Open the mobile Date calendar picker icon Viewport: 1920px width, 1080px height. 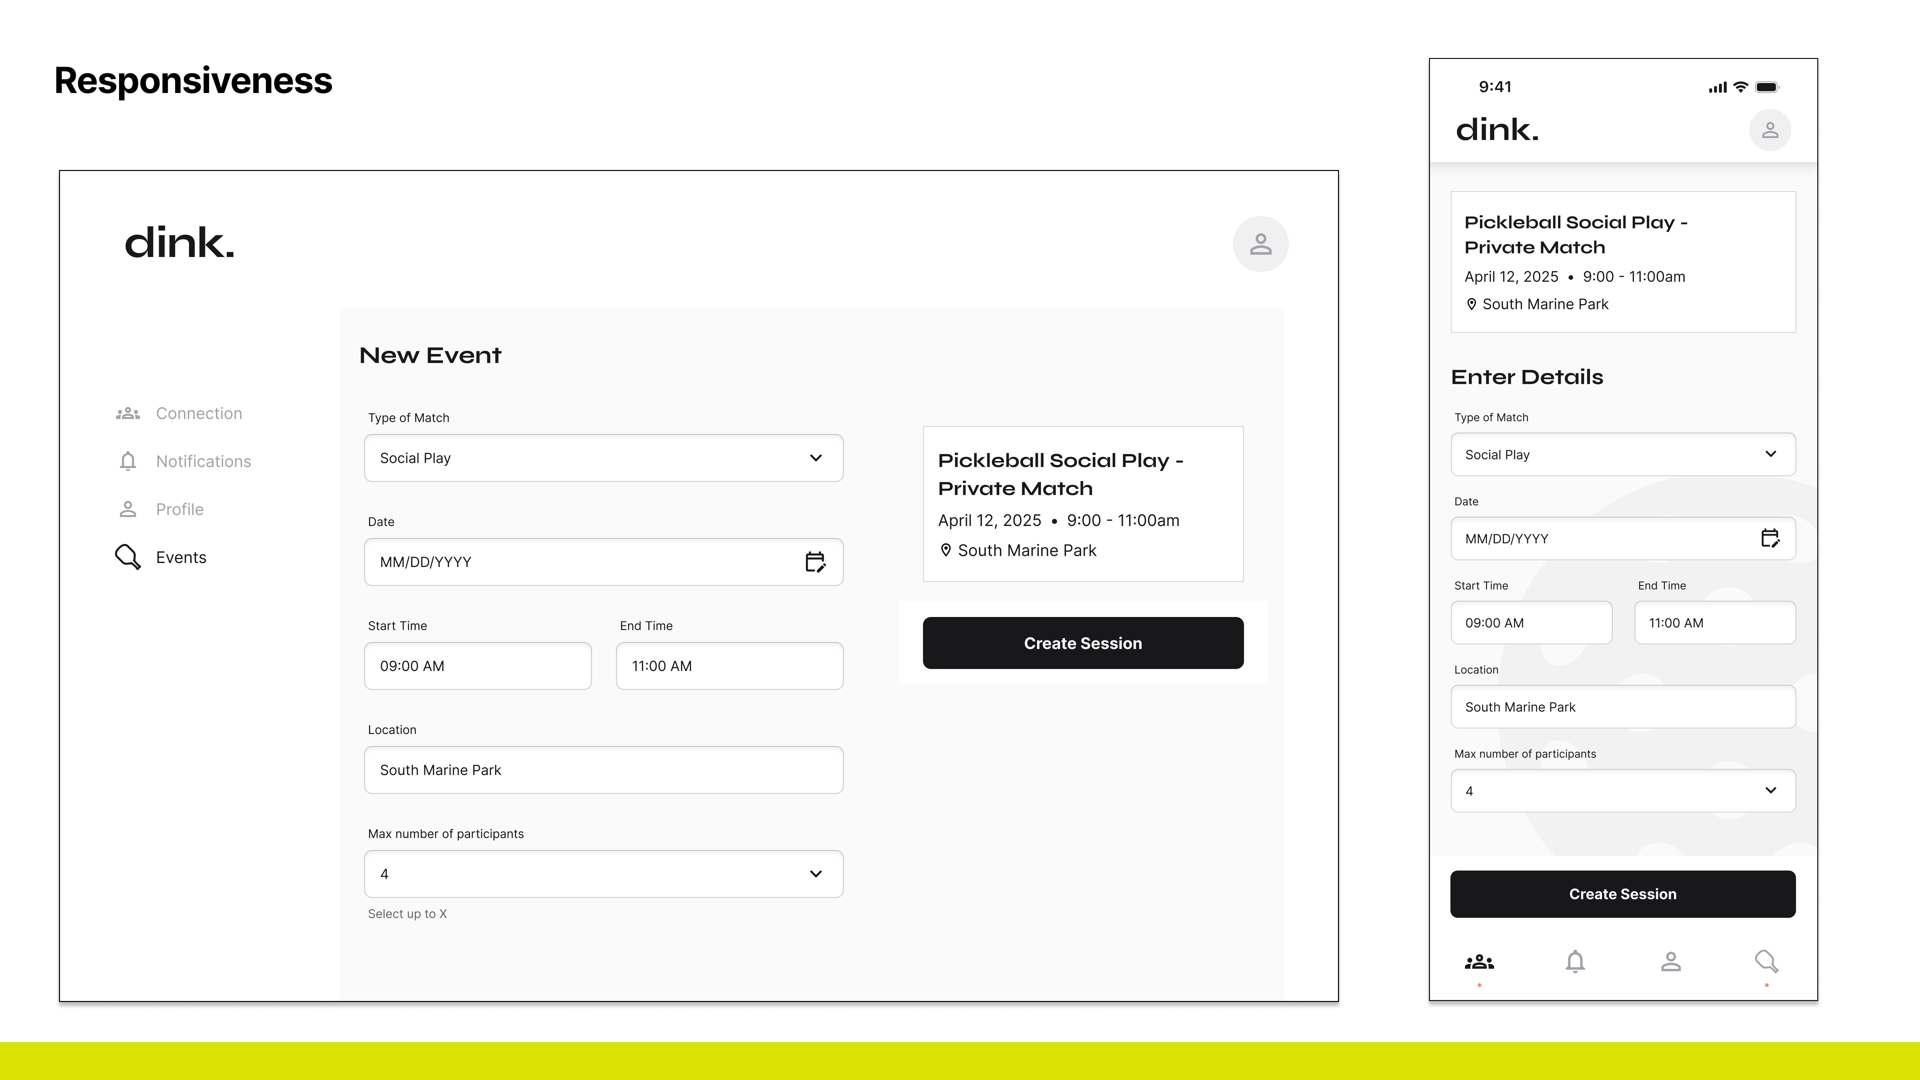(x=1770, y=538)
